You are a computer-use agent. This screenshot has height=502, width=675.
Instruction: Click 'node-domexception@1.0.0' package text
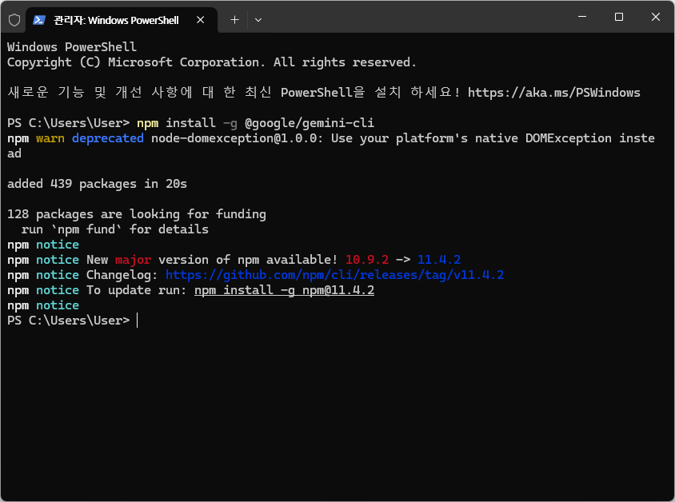pyautogui.click(x=234, y=138)
